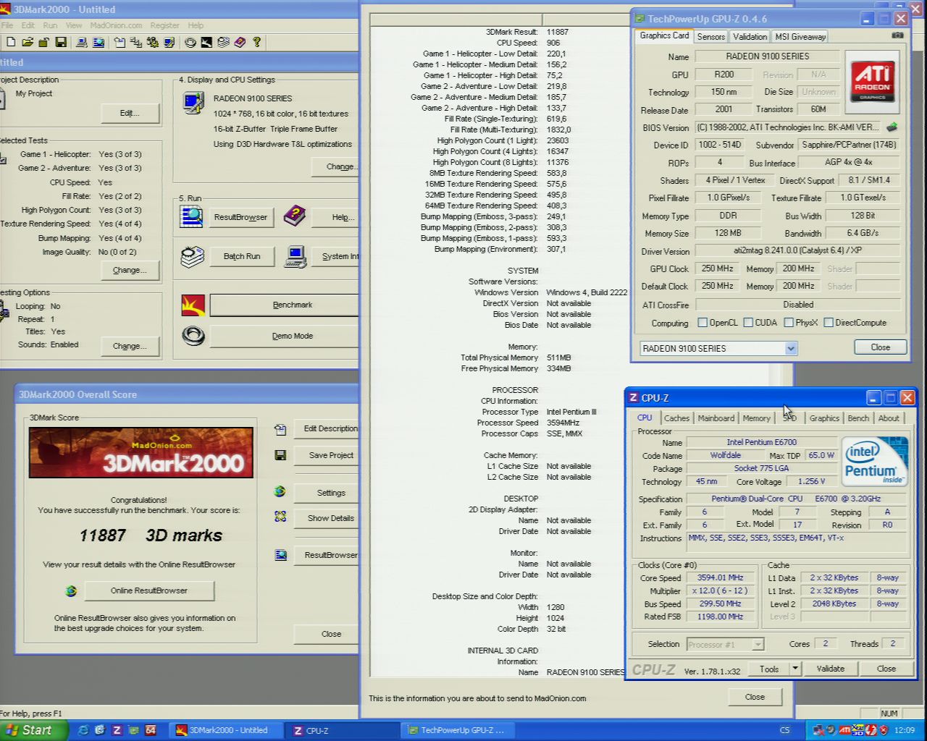Open the MadOnion.com menu
Viewport: 927px width, 741px height.
116,25
